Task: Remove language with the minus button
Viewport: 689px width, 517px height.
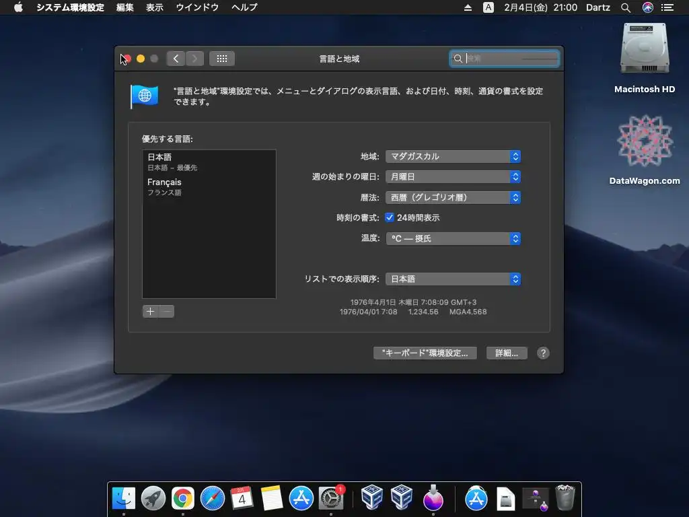Action: pos(167,311)
